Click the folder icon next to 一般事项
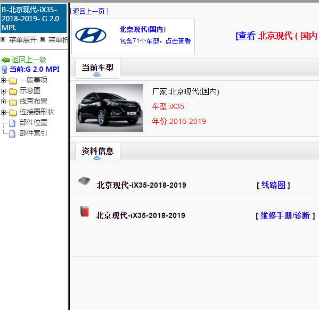This screenshot has height=310, width=319. coord(13,81)
